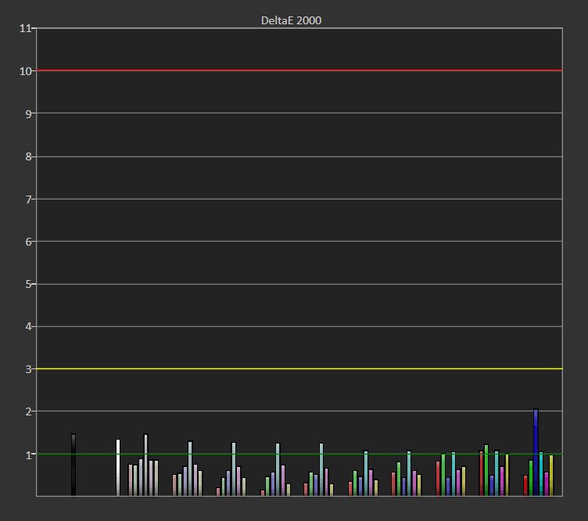
Task: Select the y-axis label 1
Action: (28, 455)
